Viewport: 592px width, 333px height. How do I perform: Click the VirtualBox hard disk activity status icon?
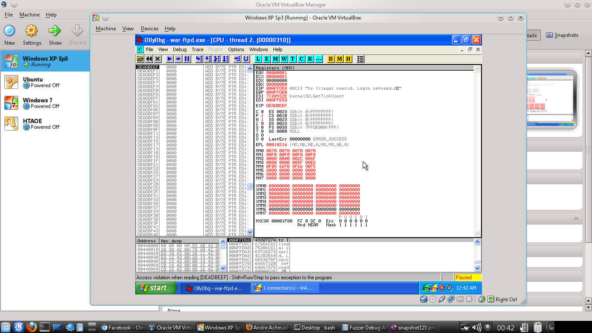(424, 299)
